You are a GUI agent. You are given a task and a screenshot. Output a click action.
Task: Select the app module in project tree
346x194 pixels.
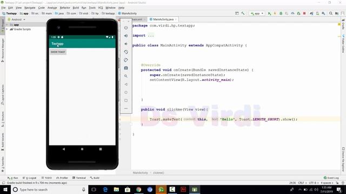tap(16, 25)
